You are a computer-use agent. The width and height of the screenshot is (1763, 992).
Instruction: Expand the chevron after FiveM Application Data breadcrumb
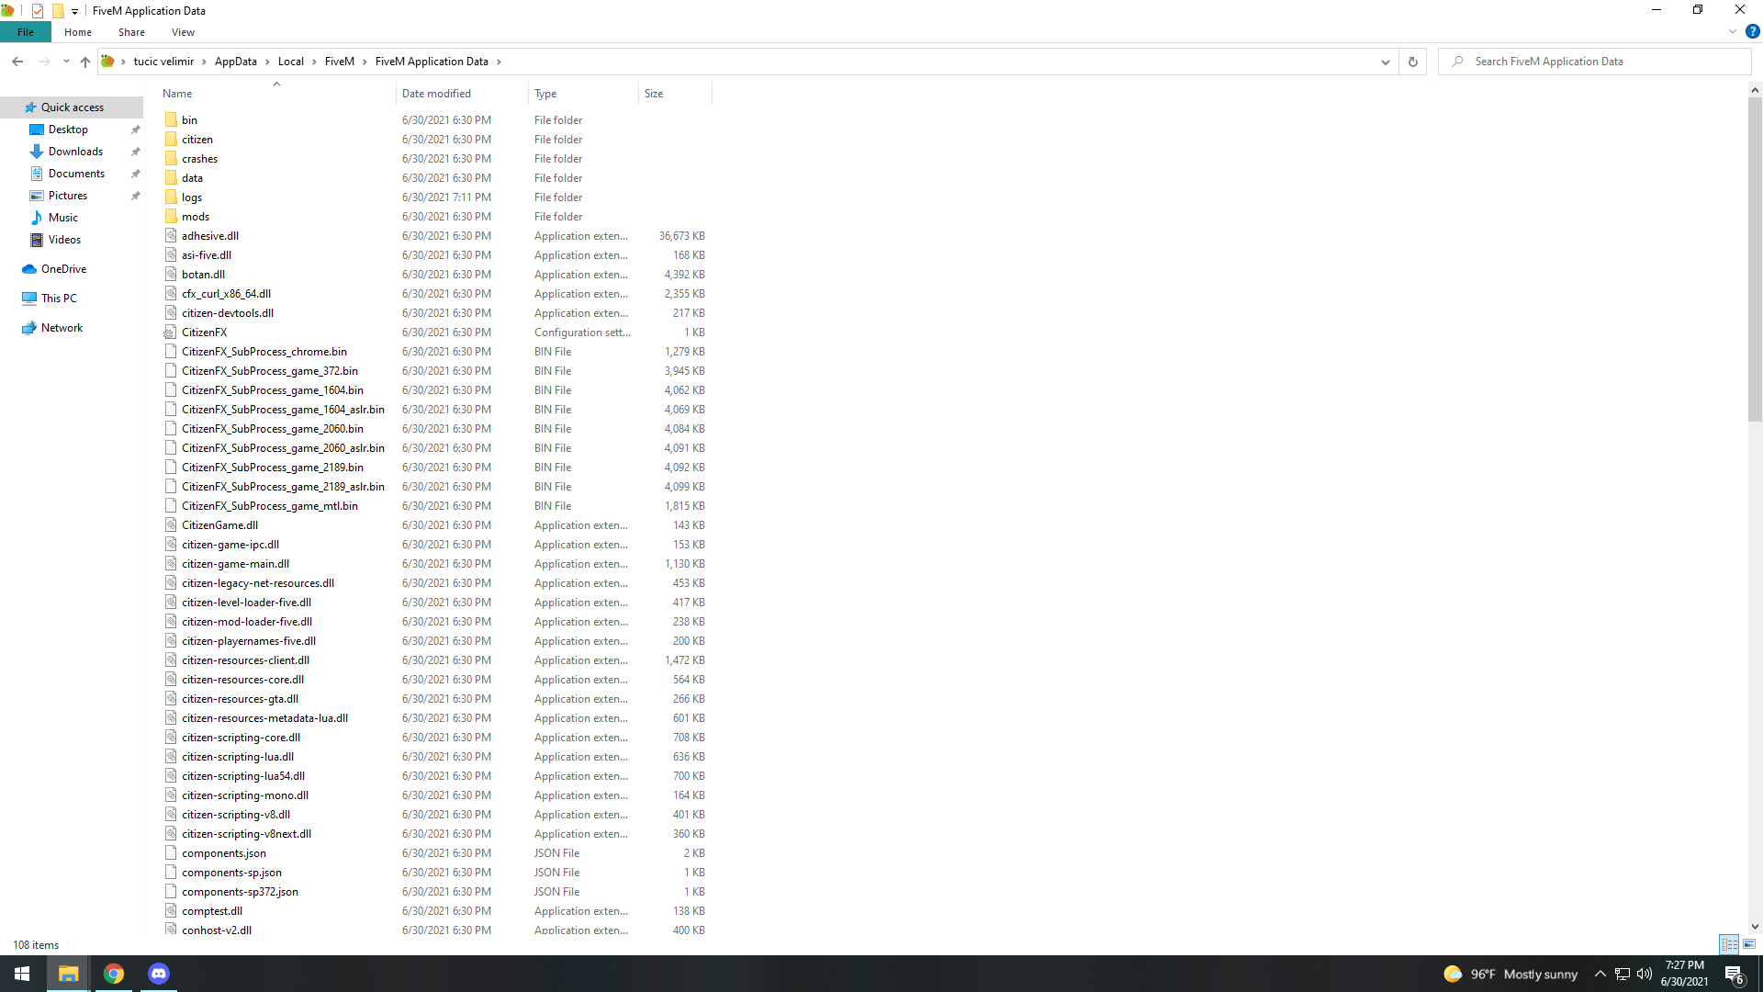[499, 62]
